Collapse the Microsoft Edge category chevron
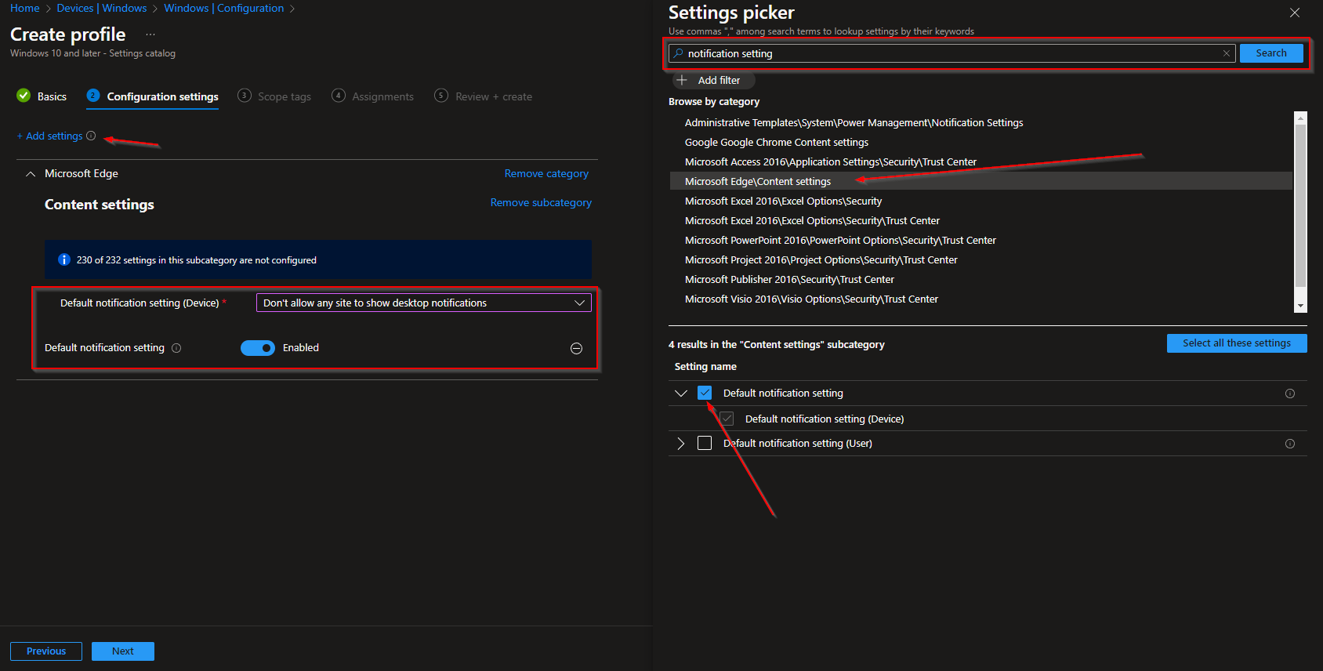The width and height of the screenshot is (1323, 671). (31, 174)
